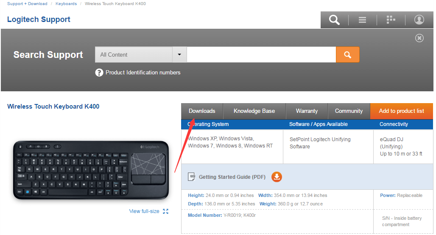
Task: Open Product Identification numbers link
Action: tap(143, 73)
